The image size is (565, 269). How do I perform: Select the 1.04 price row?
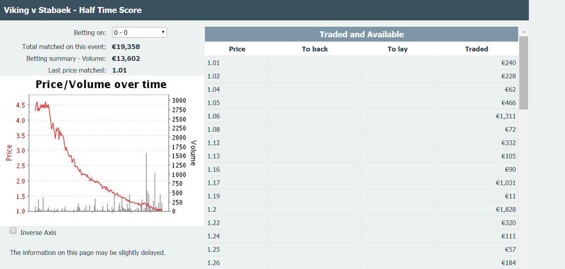[x=361, y=89]
